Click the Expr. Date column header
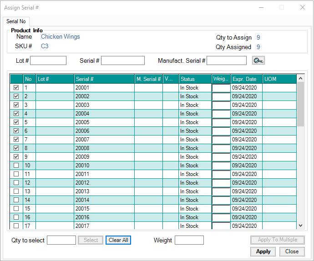The image size is (314, 261). point(246,79)
